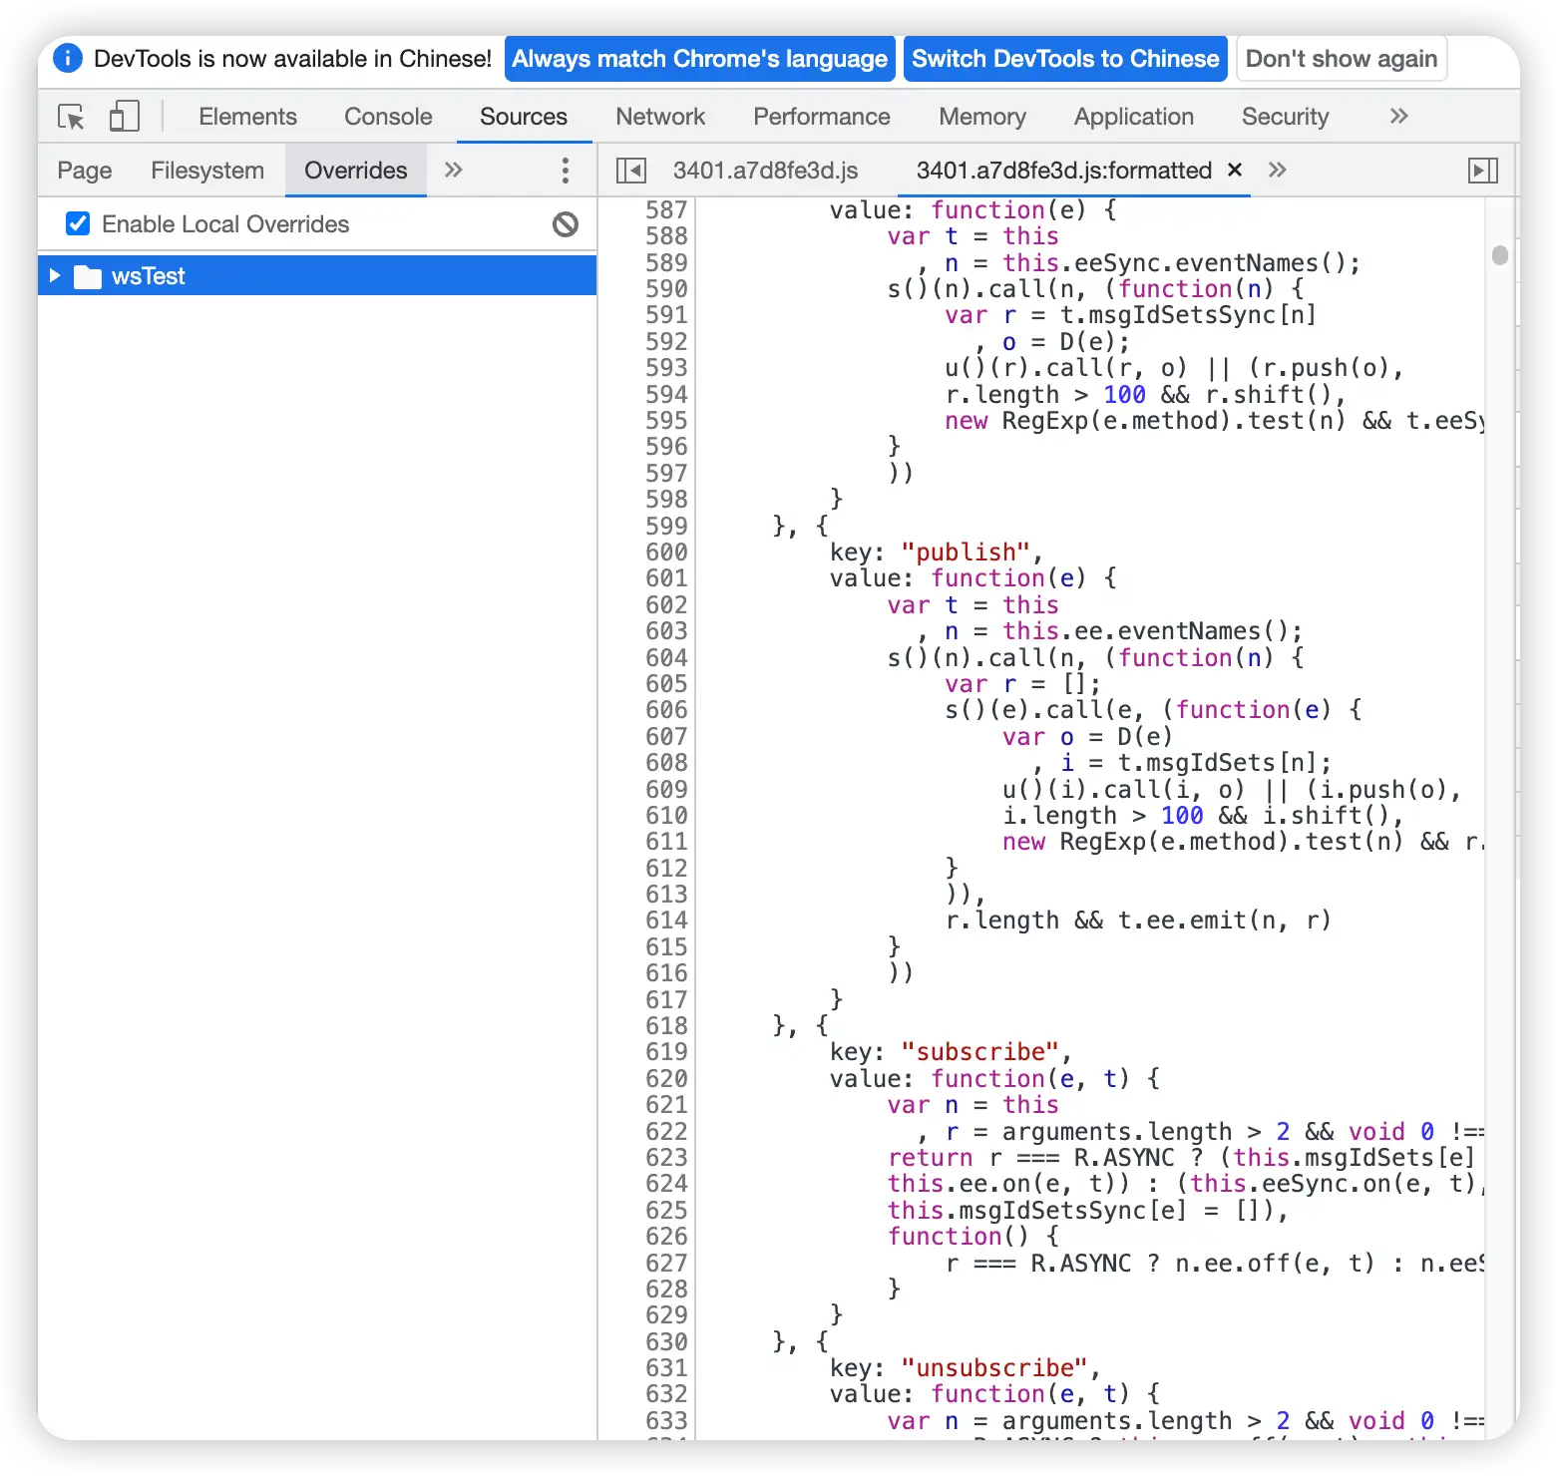Click Always match Chrome's language button

click(x=699, y=59)
